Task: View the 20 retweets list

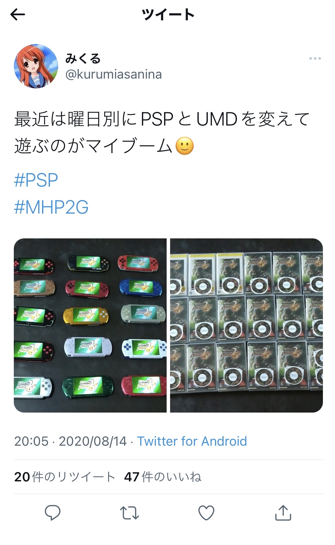Action: pyautogui.click(x=64, y=477)
